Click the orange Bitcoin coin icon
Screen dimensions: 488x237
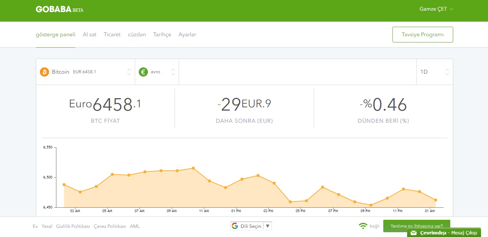[x=44, y=72]
